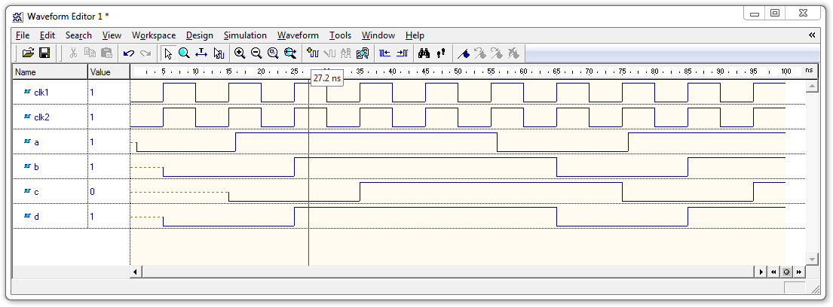Open the Tools menu

click(340, 35)
